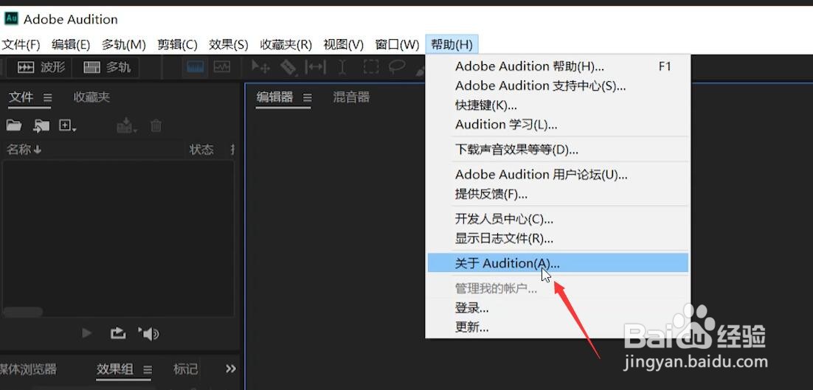Select the Time Selection tool
This screenshot has height=390, width=813.
342,67
